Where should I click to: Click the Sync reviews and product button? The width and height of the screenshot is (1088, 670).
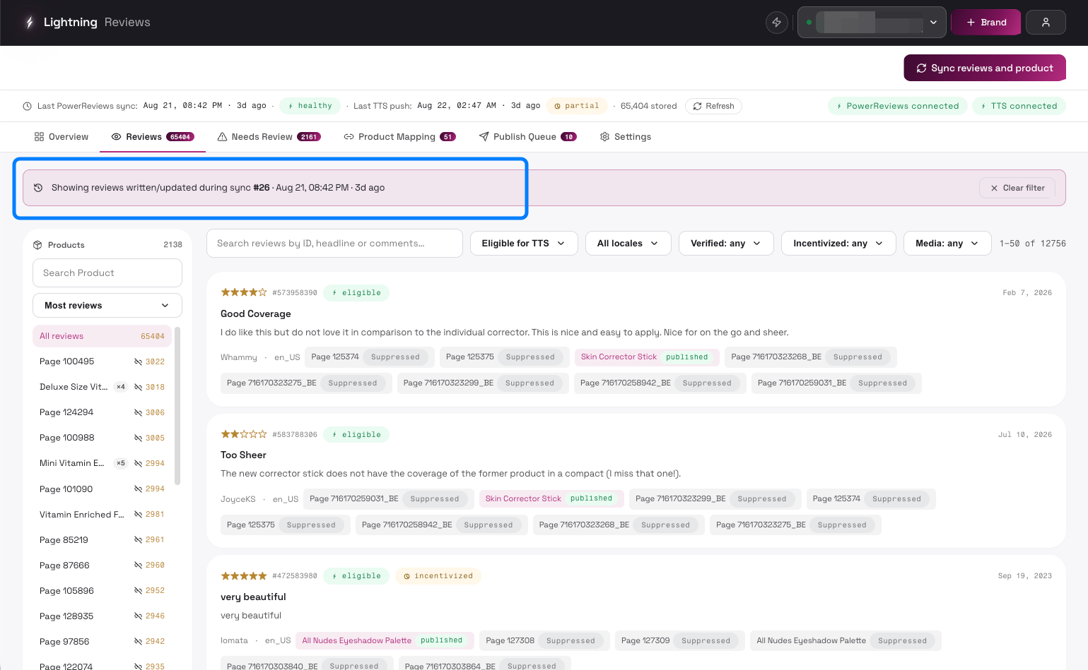point(985,68)
